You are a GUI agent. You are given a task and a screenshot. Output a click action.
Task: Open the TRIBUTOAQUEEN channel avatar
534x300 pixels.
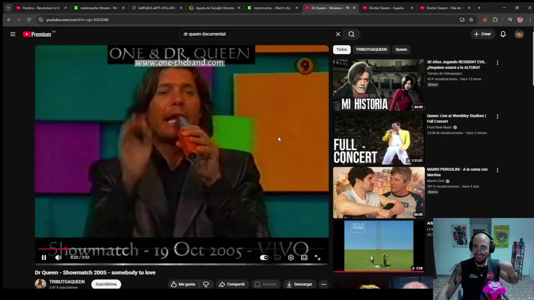(40, 284)
